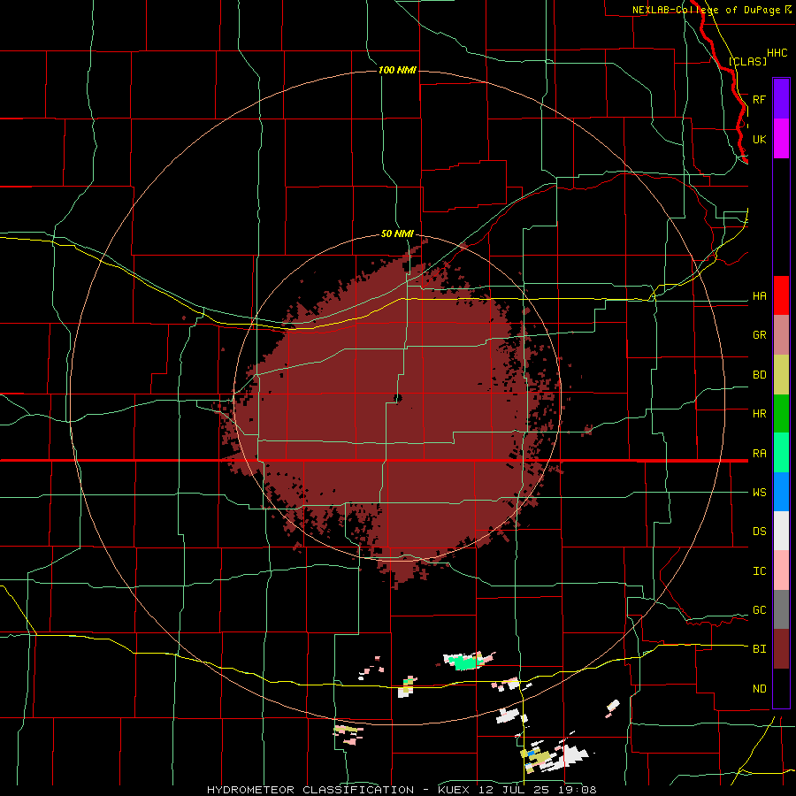Click the RA bright green legend swatch
This screenshot has width=796, height=796.
781,453
